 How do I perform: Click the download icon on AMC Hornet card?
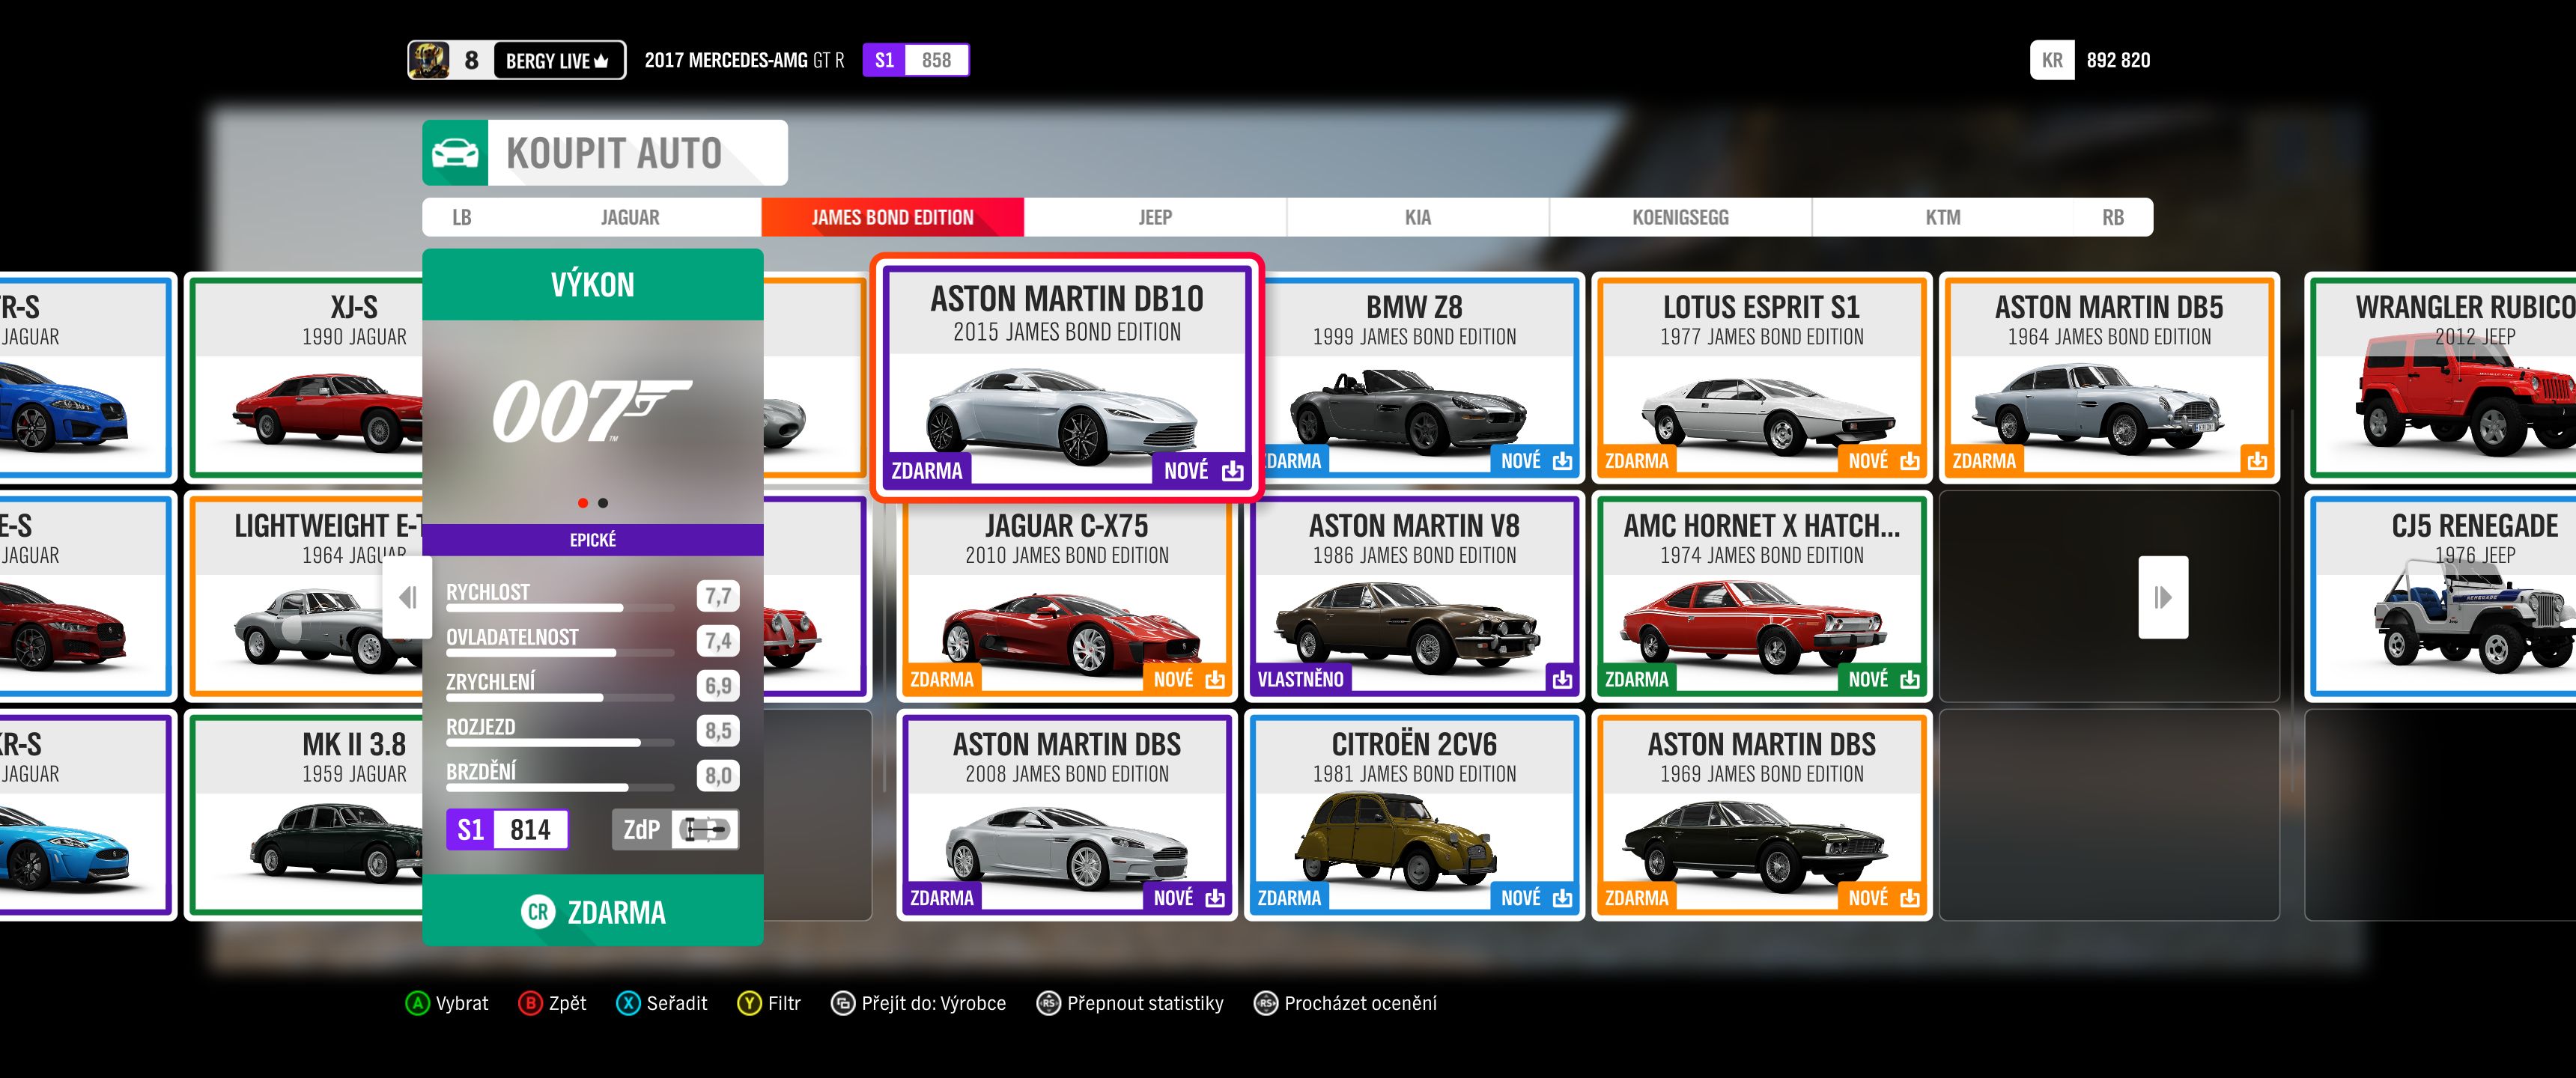click(x=1910, y=680)
